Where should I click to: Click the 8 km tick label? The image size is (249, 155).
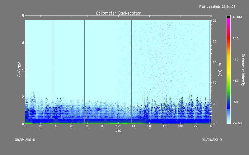point(23,15)
